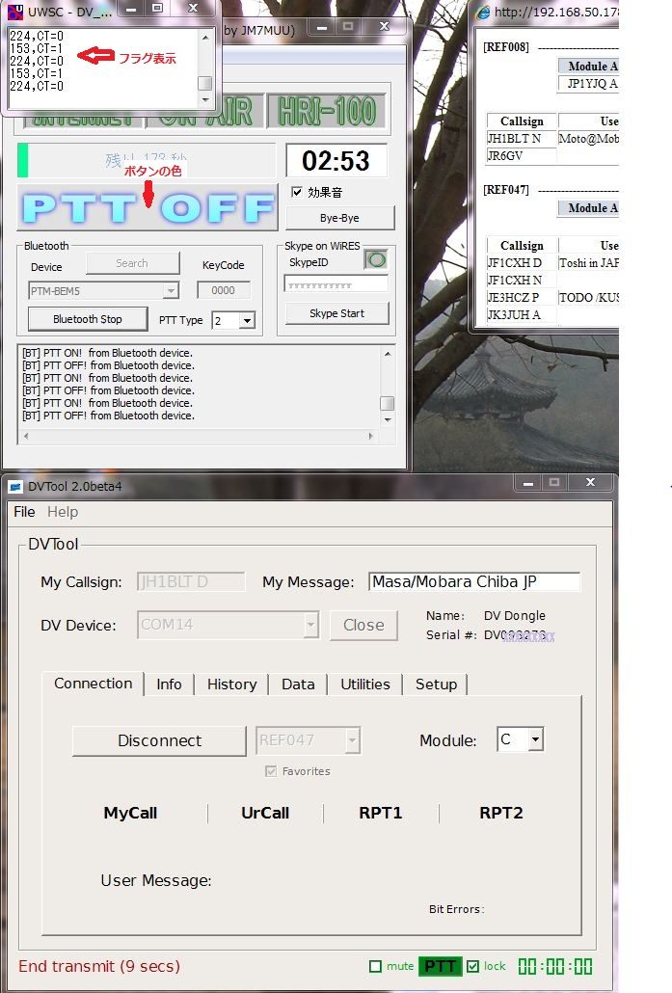Click the My Message text field
672x993 pixels.
[474, 582]
